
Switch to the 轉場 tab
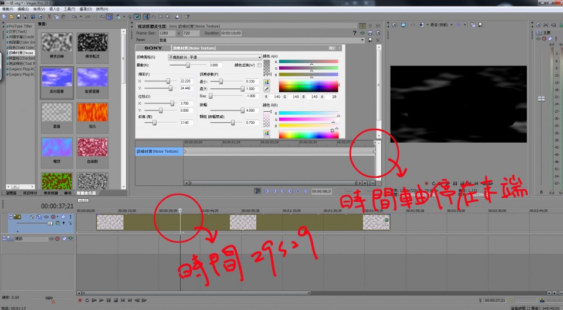(x=68, y=192)
